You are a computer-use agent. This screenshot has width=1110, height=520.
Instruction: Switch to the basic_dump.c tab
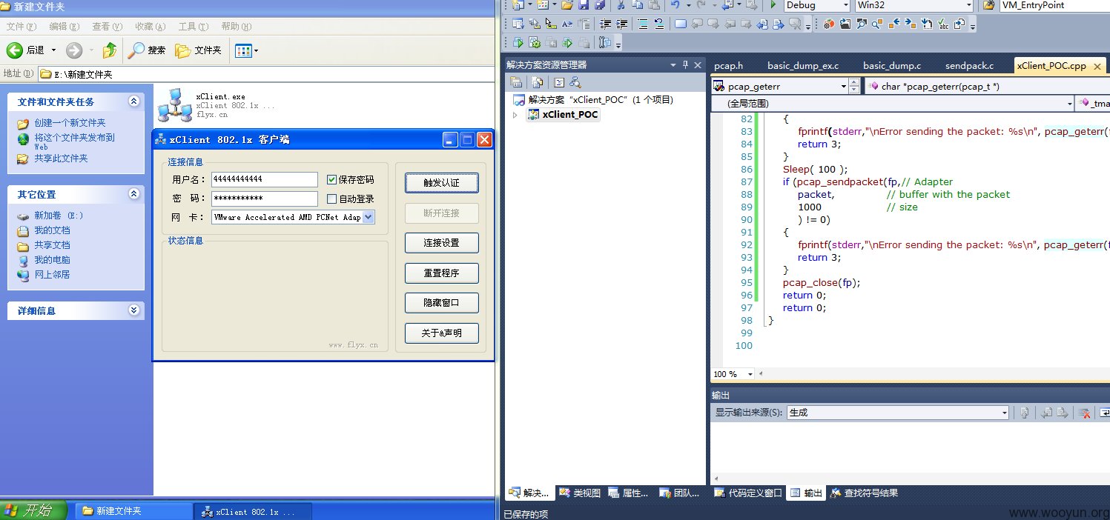892,66
